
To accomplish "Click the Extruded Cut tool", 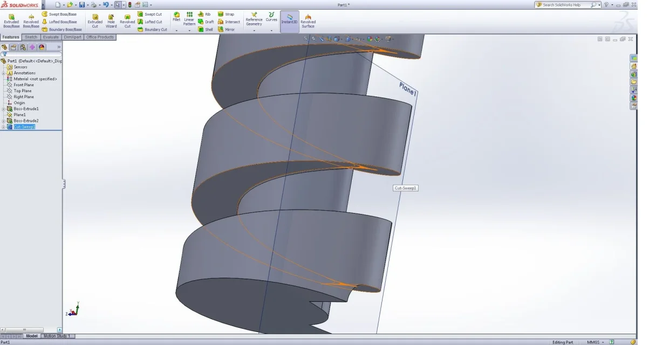I will [x=95, y=20].
